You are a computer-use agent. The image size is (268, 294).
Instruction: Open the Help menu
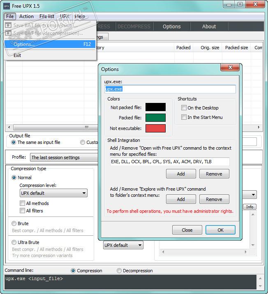click(x=80, y=16)
